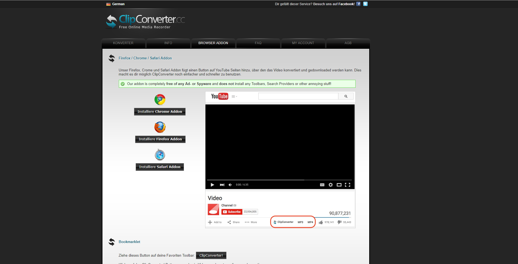The width and height of the screenshot is (518, 264).
Task: Open video settings gear icon
Action: pyautogui.click(x=331, y=185)
